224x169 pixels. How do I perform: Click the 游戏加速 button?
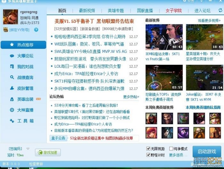click(x=48, y=153)
